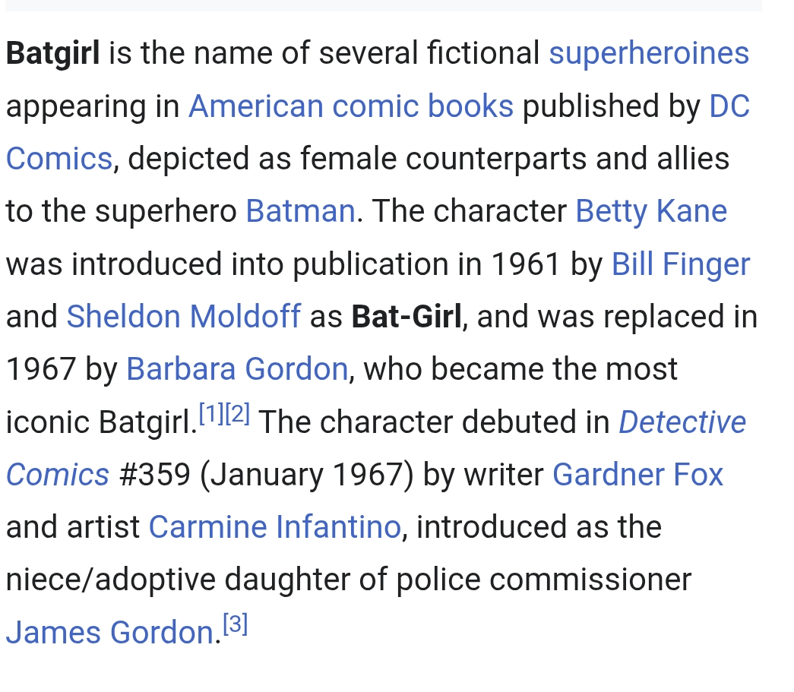Click the word Comics at start of third line

click(59, 159)
